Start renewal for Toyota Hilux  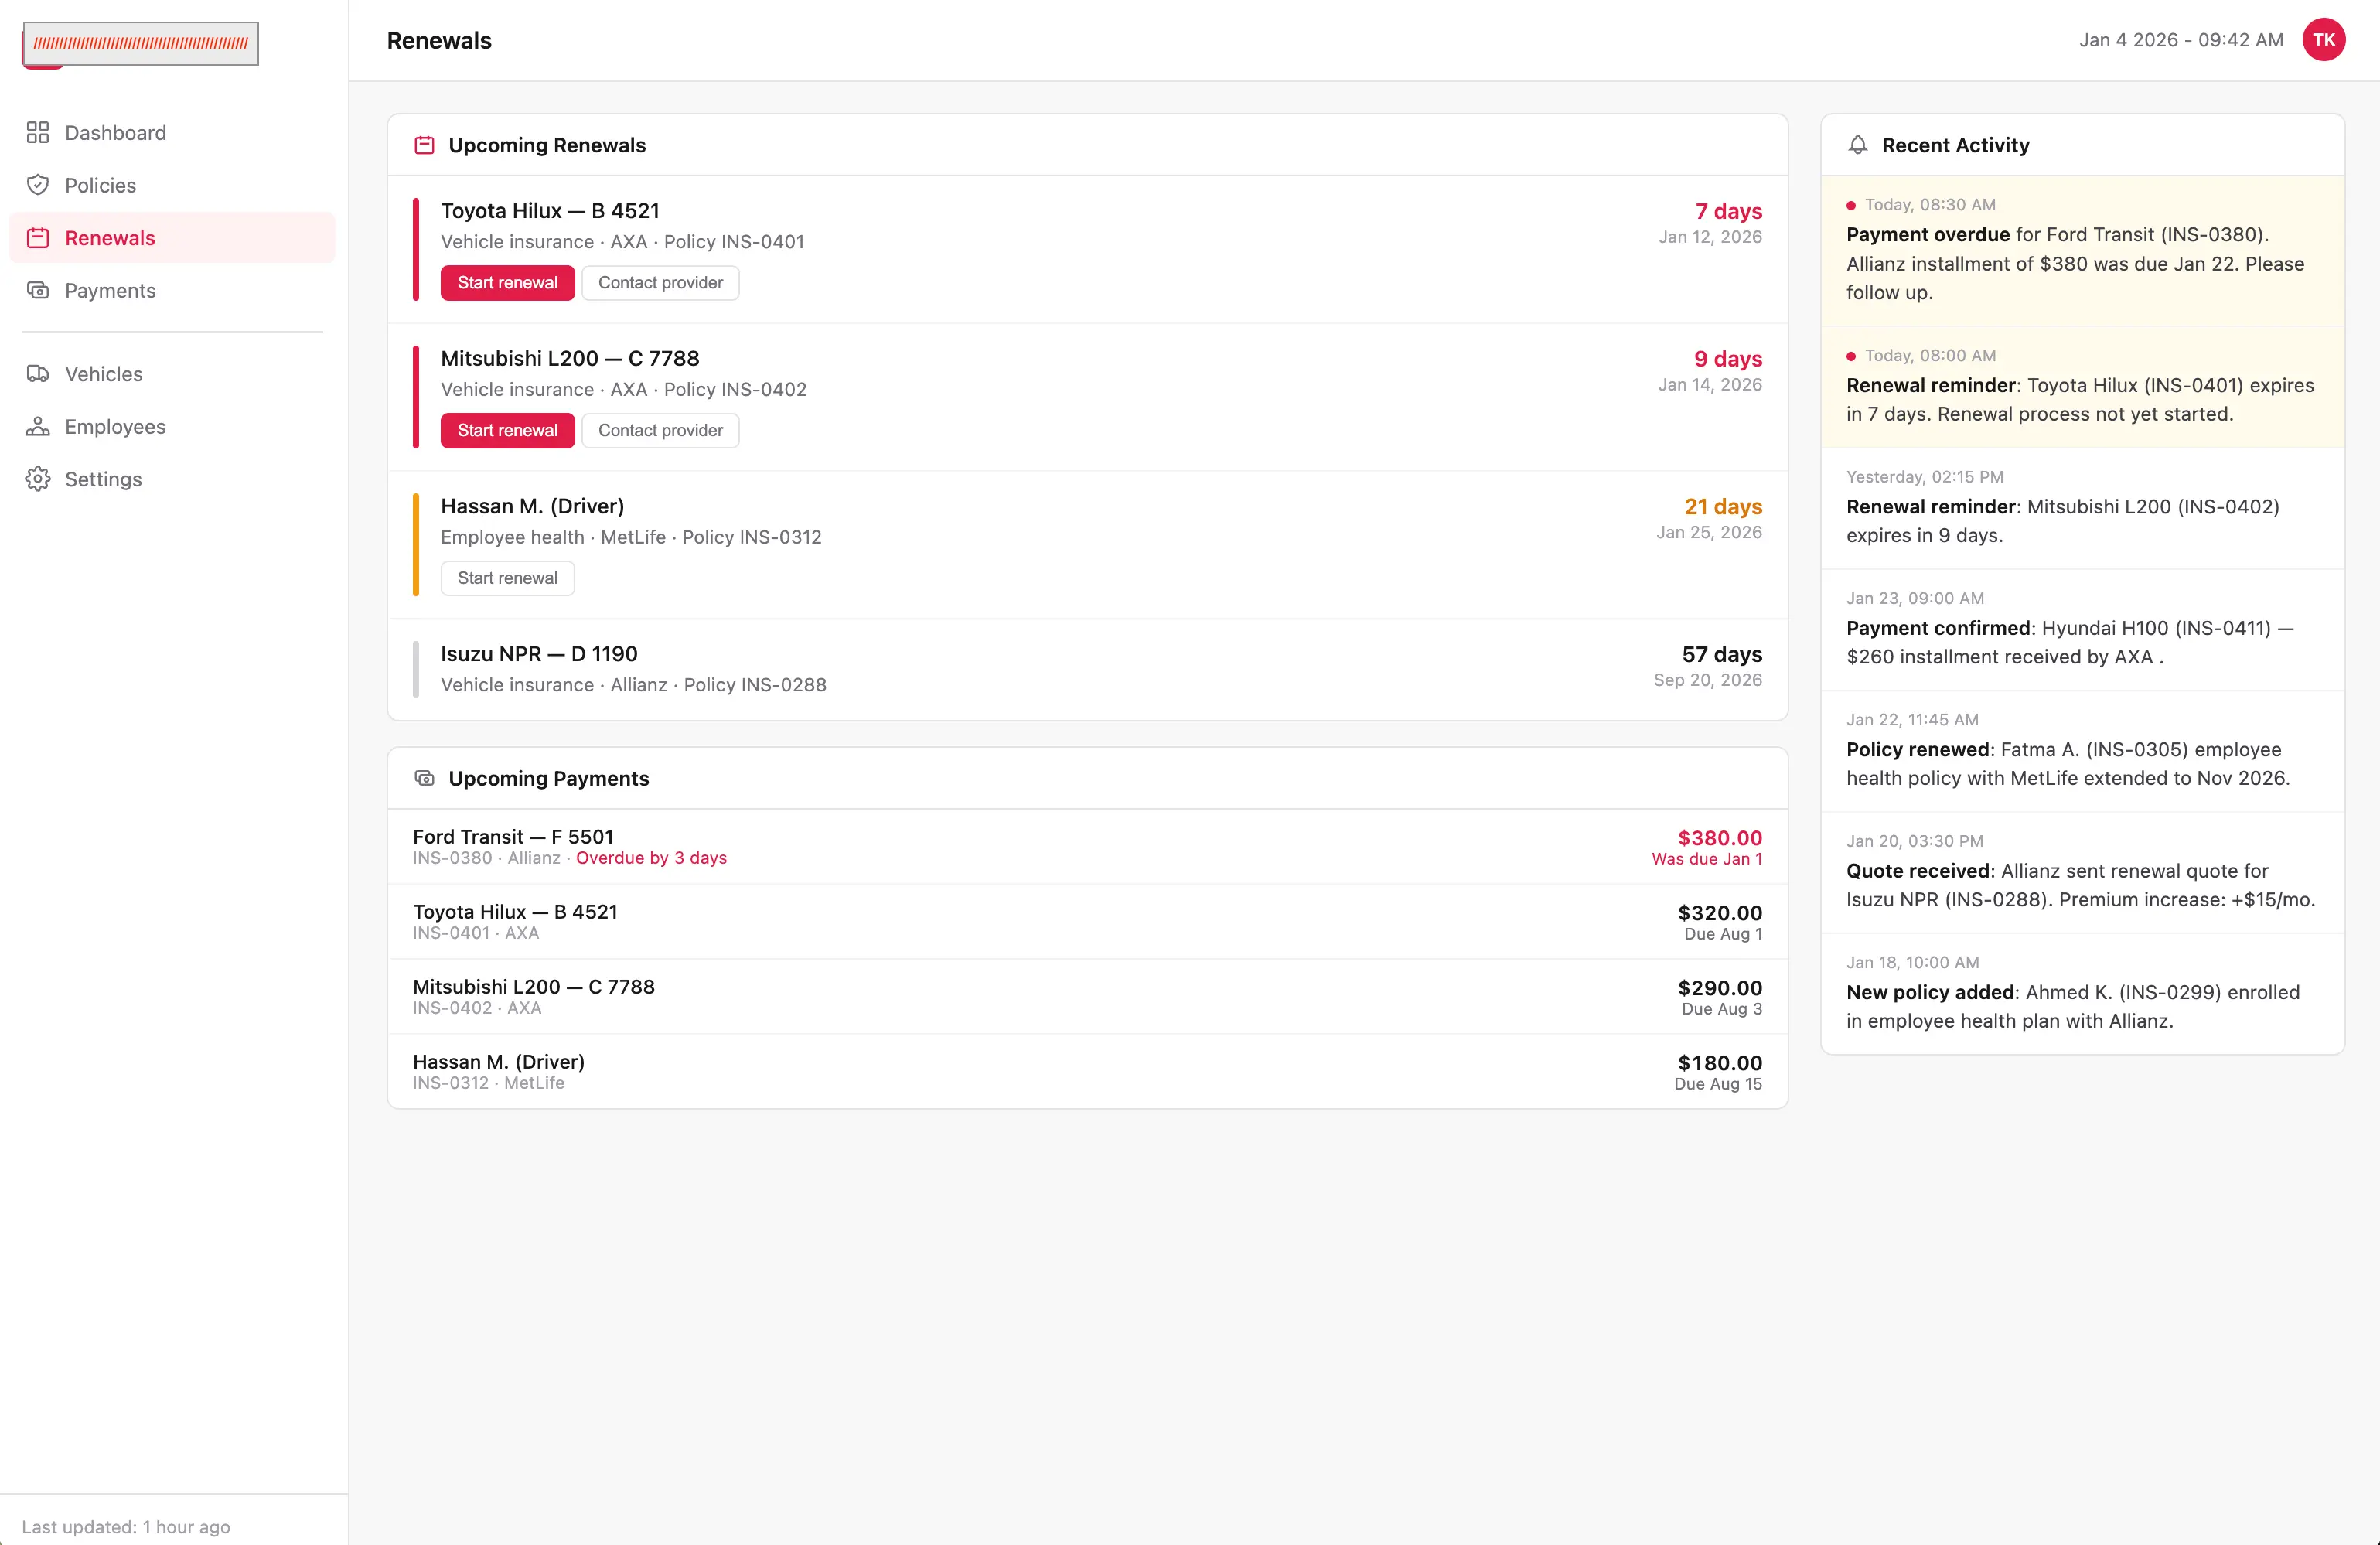click(507, 283)
